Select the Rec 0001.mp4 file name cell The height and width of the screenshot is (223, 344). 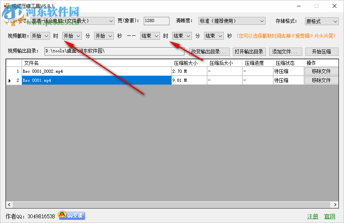97,80
